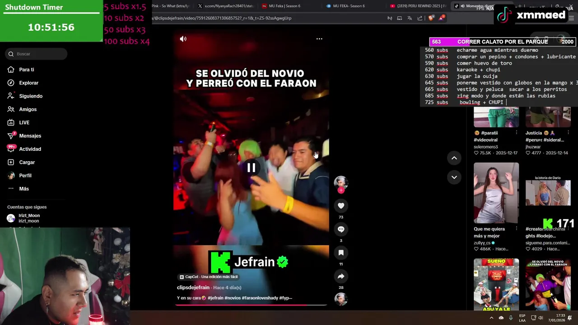Open options for Que me quiera video
This screenshot has width=578, height=325.
pyautogui.click(x=516, y=229)
